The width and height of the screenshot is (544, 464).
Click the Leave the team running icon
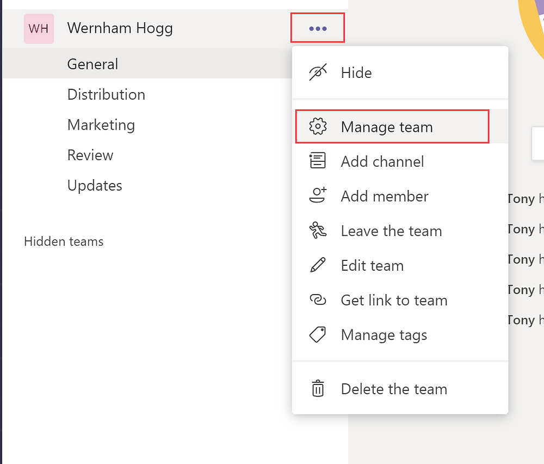click(x=318, y=230)
